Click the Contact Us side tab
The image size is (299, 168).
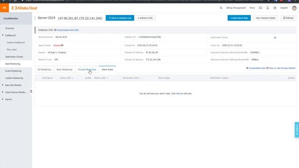click(297, 130)
